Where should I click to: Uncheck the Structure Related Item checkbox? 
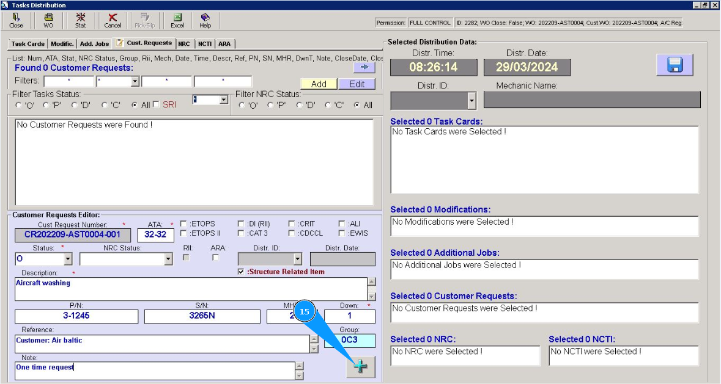[x=242, y=272]
